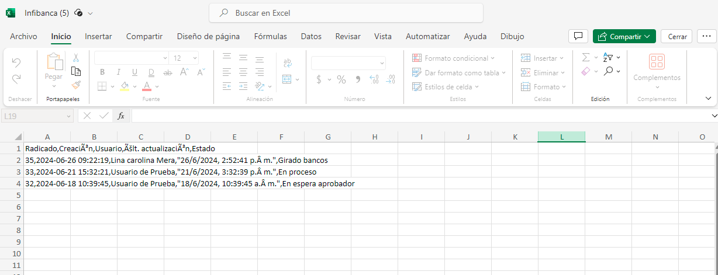Screen dimensions: 718x275
Task: Switch to the Diseño de página tab
Action: pyautogui.click(x=208, y=36)
